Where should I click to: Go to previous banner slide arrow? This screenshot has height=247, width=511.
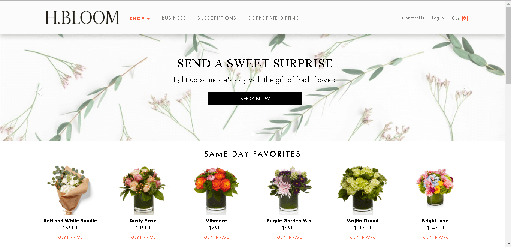click(x=39, y=91)
